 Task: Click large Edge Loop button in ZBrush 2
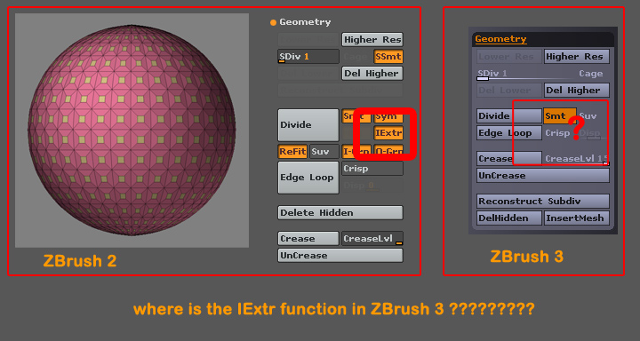(308, 178)
